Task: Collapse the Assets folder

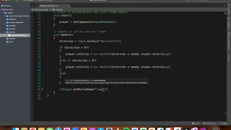Action: [3, 13]
